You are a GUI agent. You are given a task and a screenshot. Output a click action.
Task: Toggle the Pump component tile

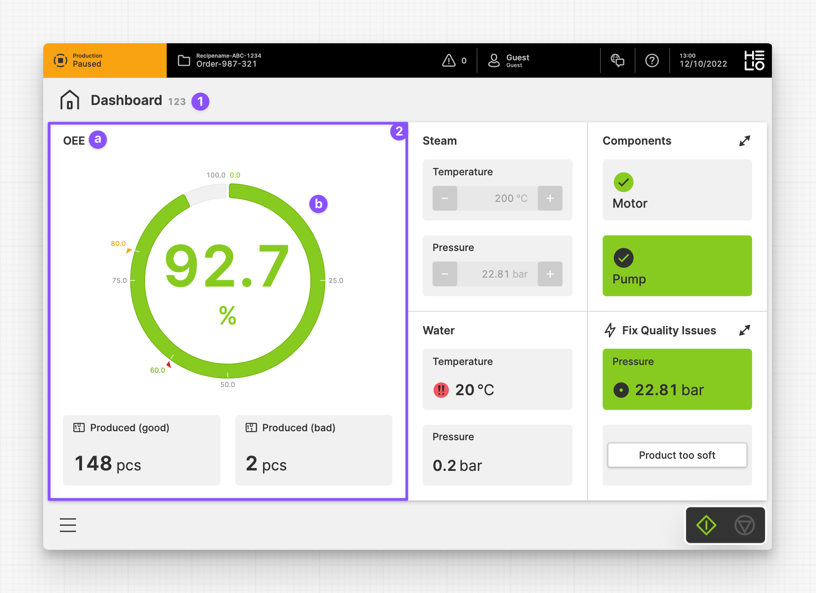pos(677,266)
